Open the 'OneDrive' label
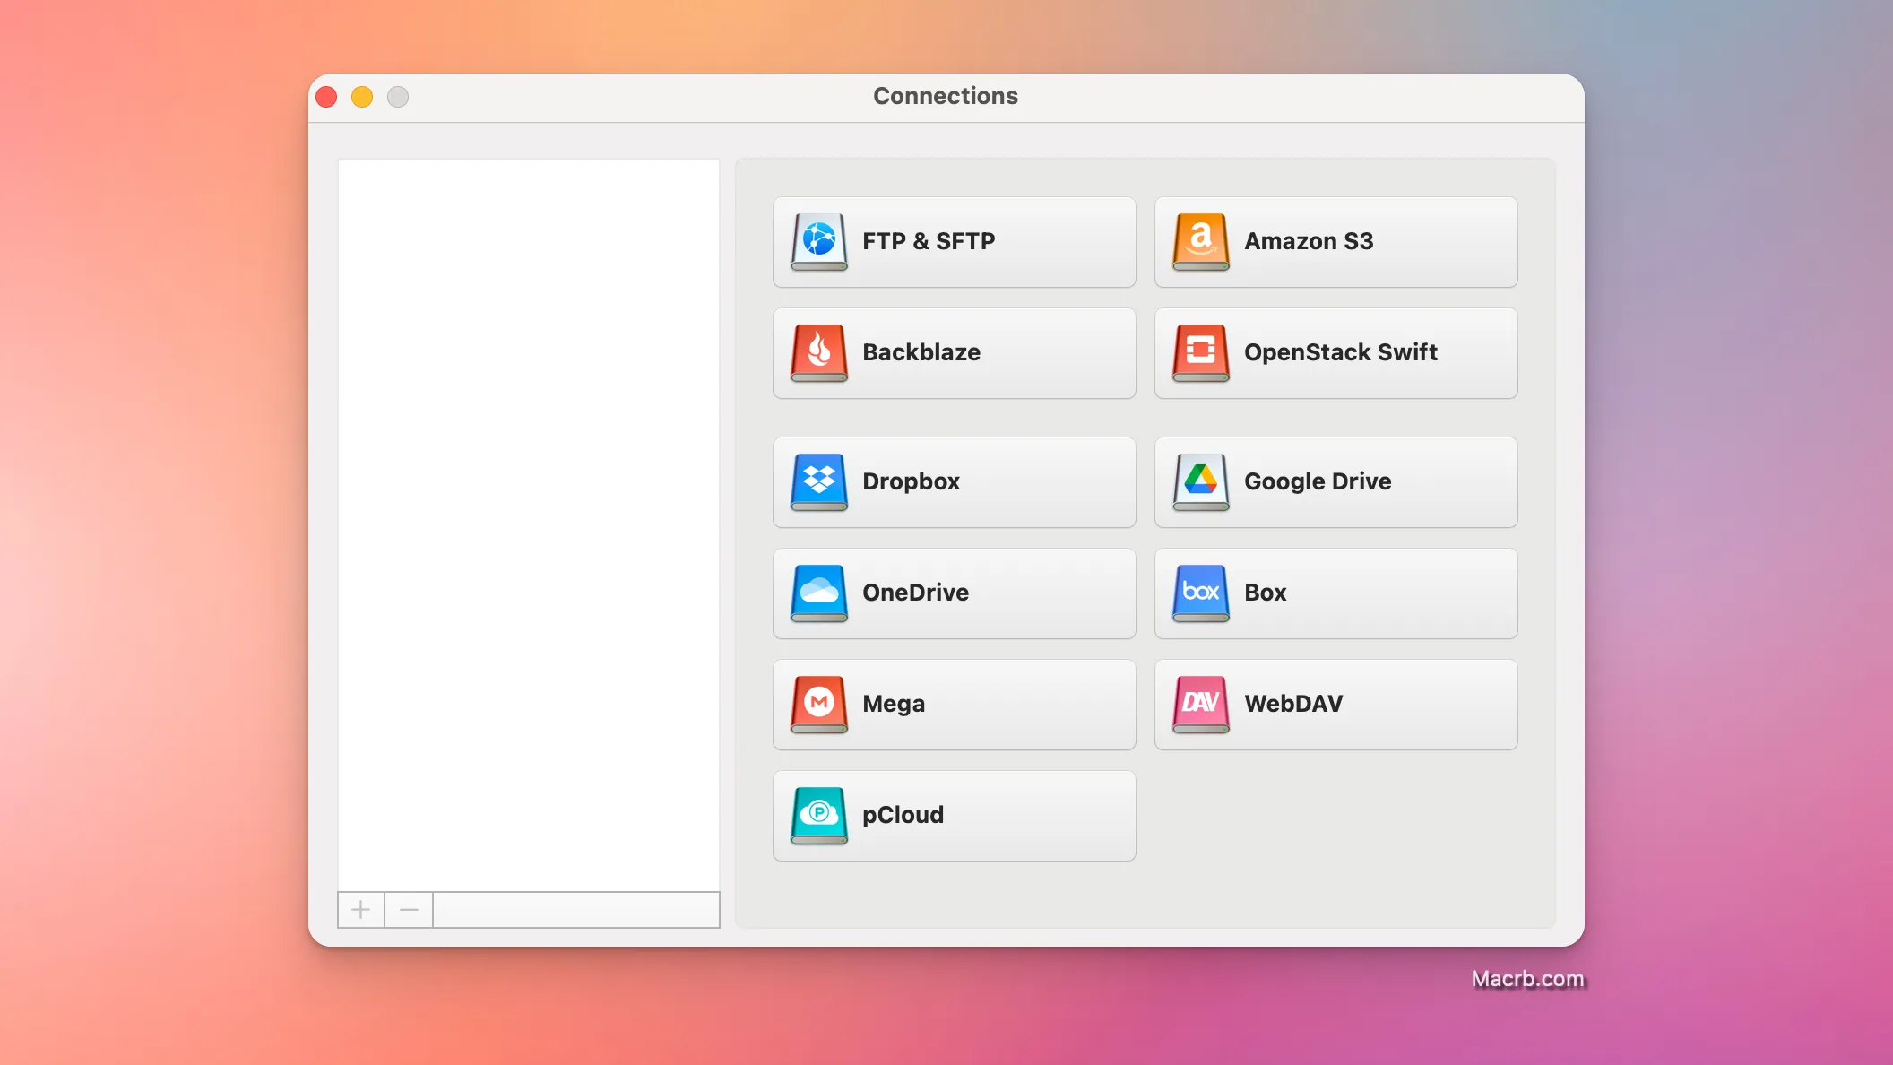Viewport: 1893px width, 1065px height. (915, 593)
